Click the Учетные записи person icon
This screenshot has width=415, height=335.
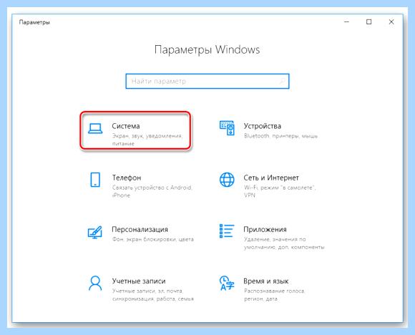coord(95,283)
